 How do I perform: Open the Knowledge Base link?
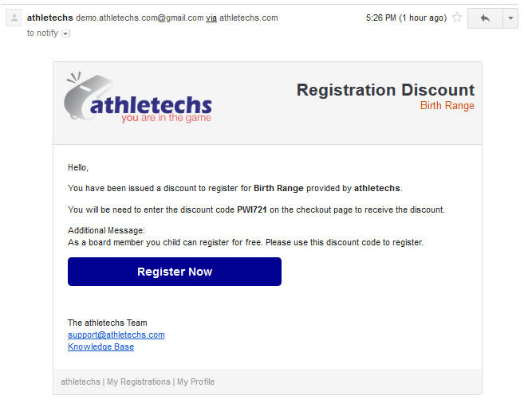click(x=100, y=347)
